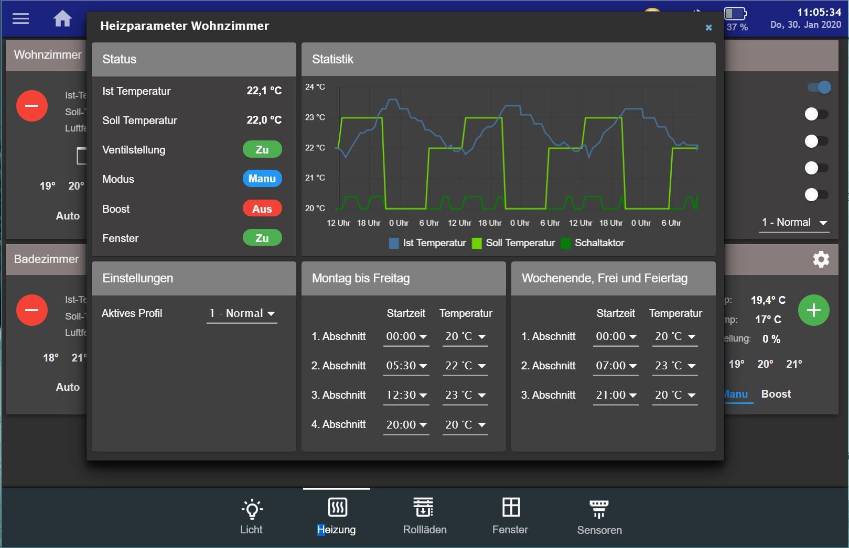
Task: Open the hamburger menu icon
Action: click(x=20, y=19)
